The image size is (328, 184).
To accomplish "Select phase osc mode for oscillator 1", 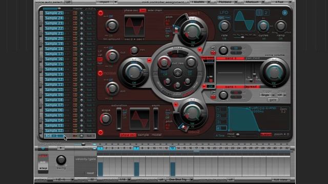I will (131, 10).
